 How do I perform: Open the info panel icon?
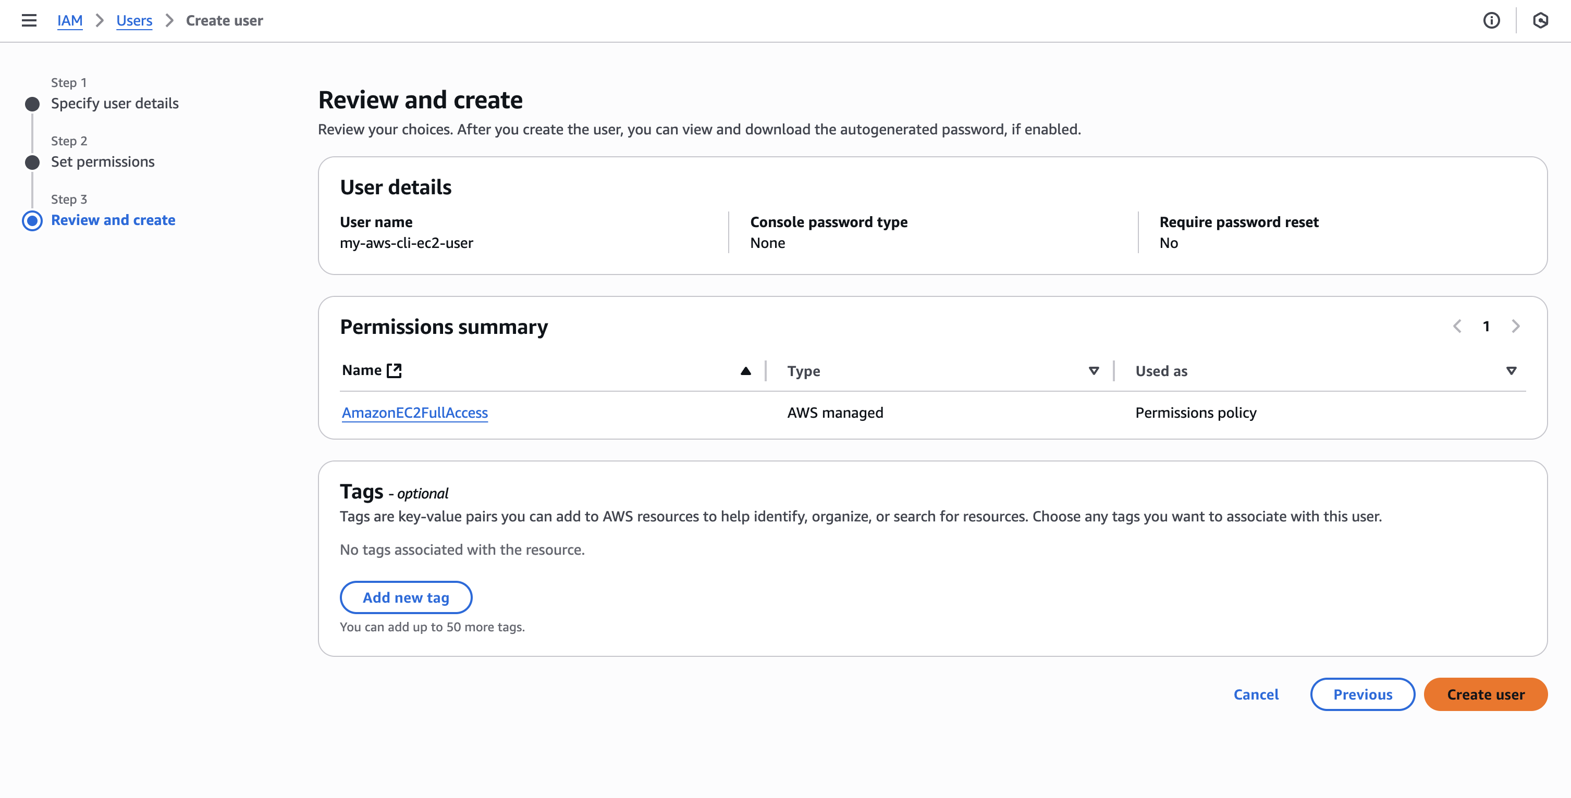[x=1491, y=20]
